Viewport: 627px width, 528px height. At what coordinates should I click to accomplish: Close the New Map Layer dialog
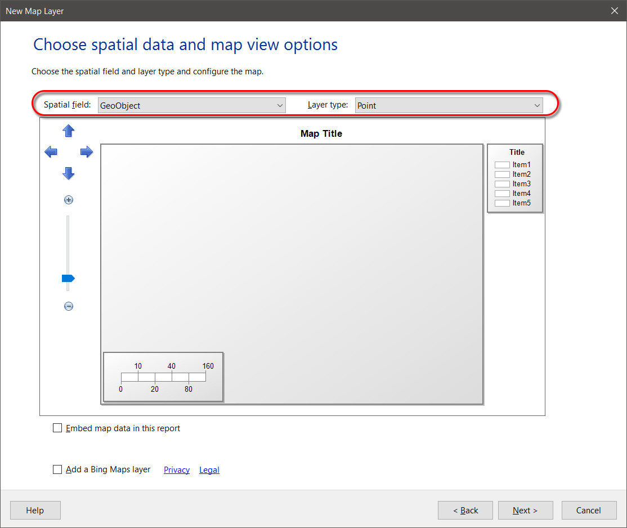(x=615, y=11)
